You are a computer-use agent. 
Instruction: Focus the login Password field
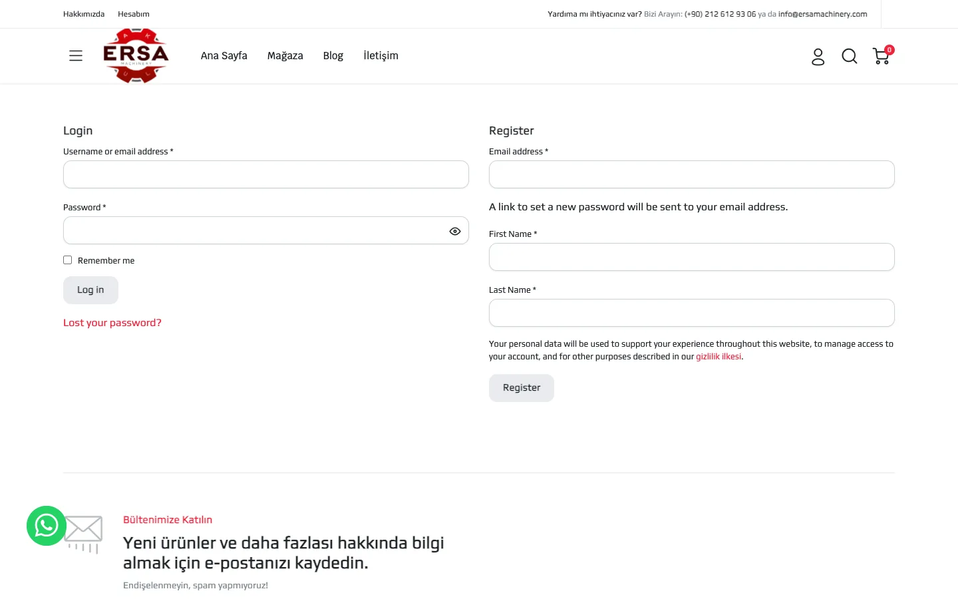point(266,230)
